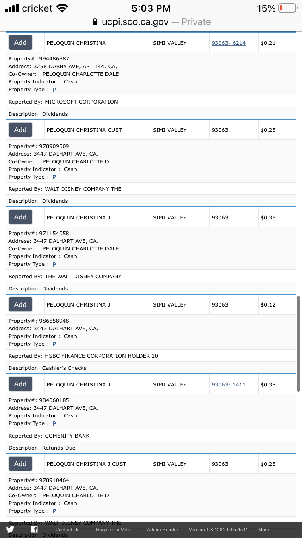Add the $0.38 Comenity Bank refund property
Screen dimensions: 302x538
pyautogui.click(x=21, y=384)
